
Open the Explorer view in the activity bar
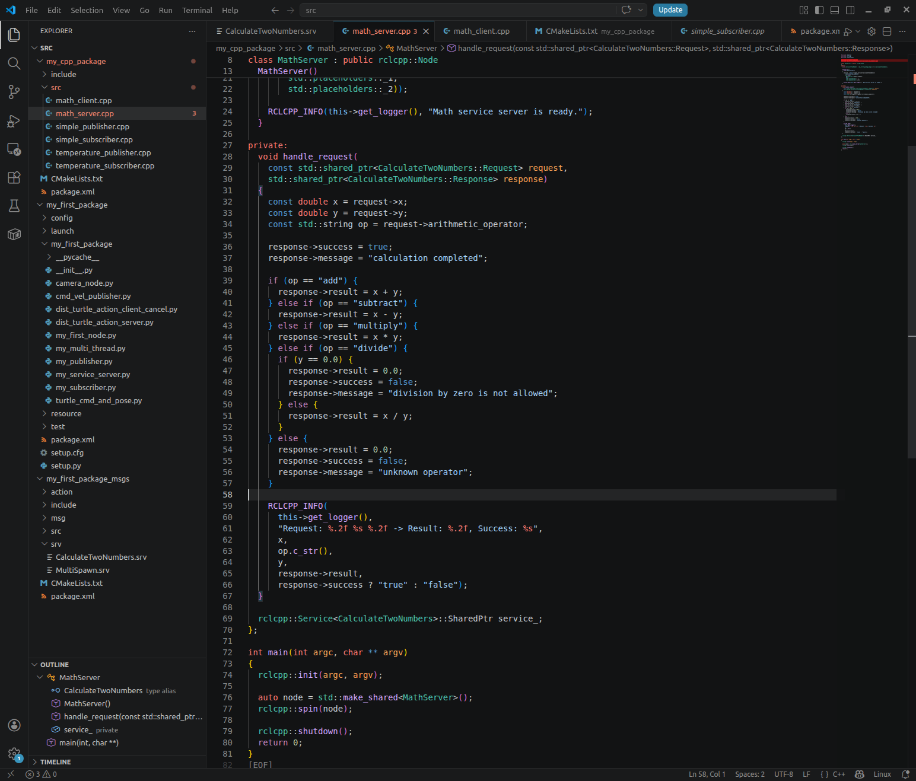[14, 35]
